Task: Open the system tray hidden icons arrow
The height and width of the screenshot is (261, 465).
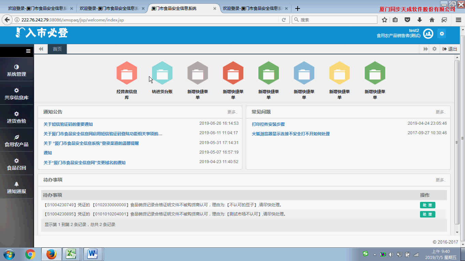Action: 375,255
